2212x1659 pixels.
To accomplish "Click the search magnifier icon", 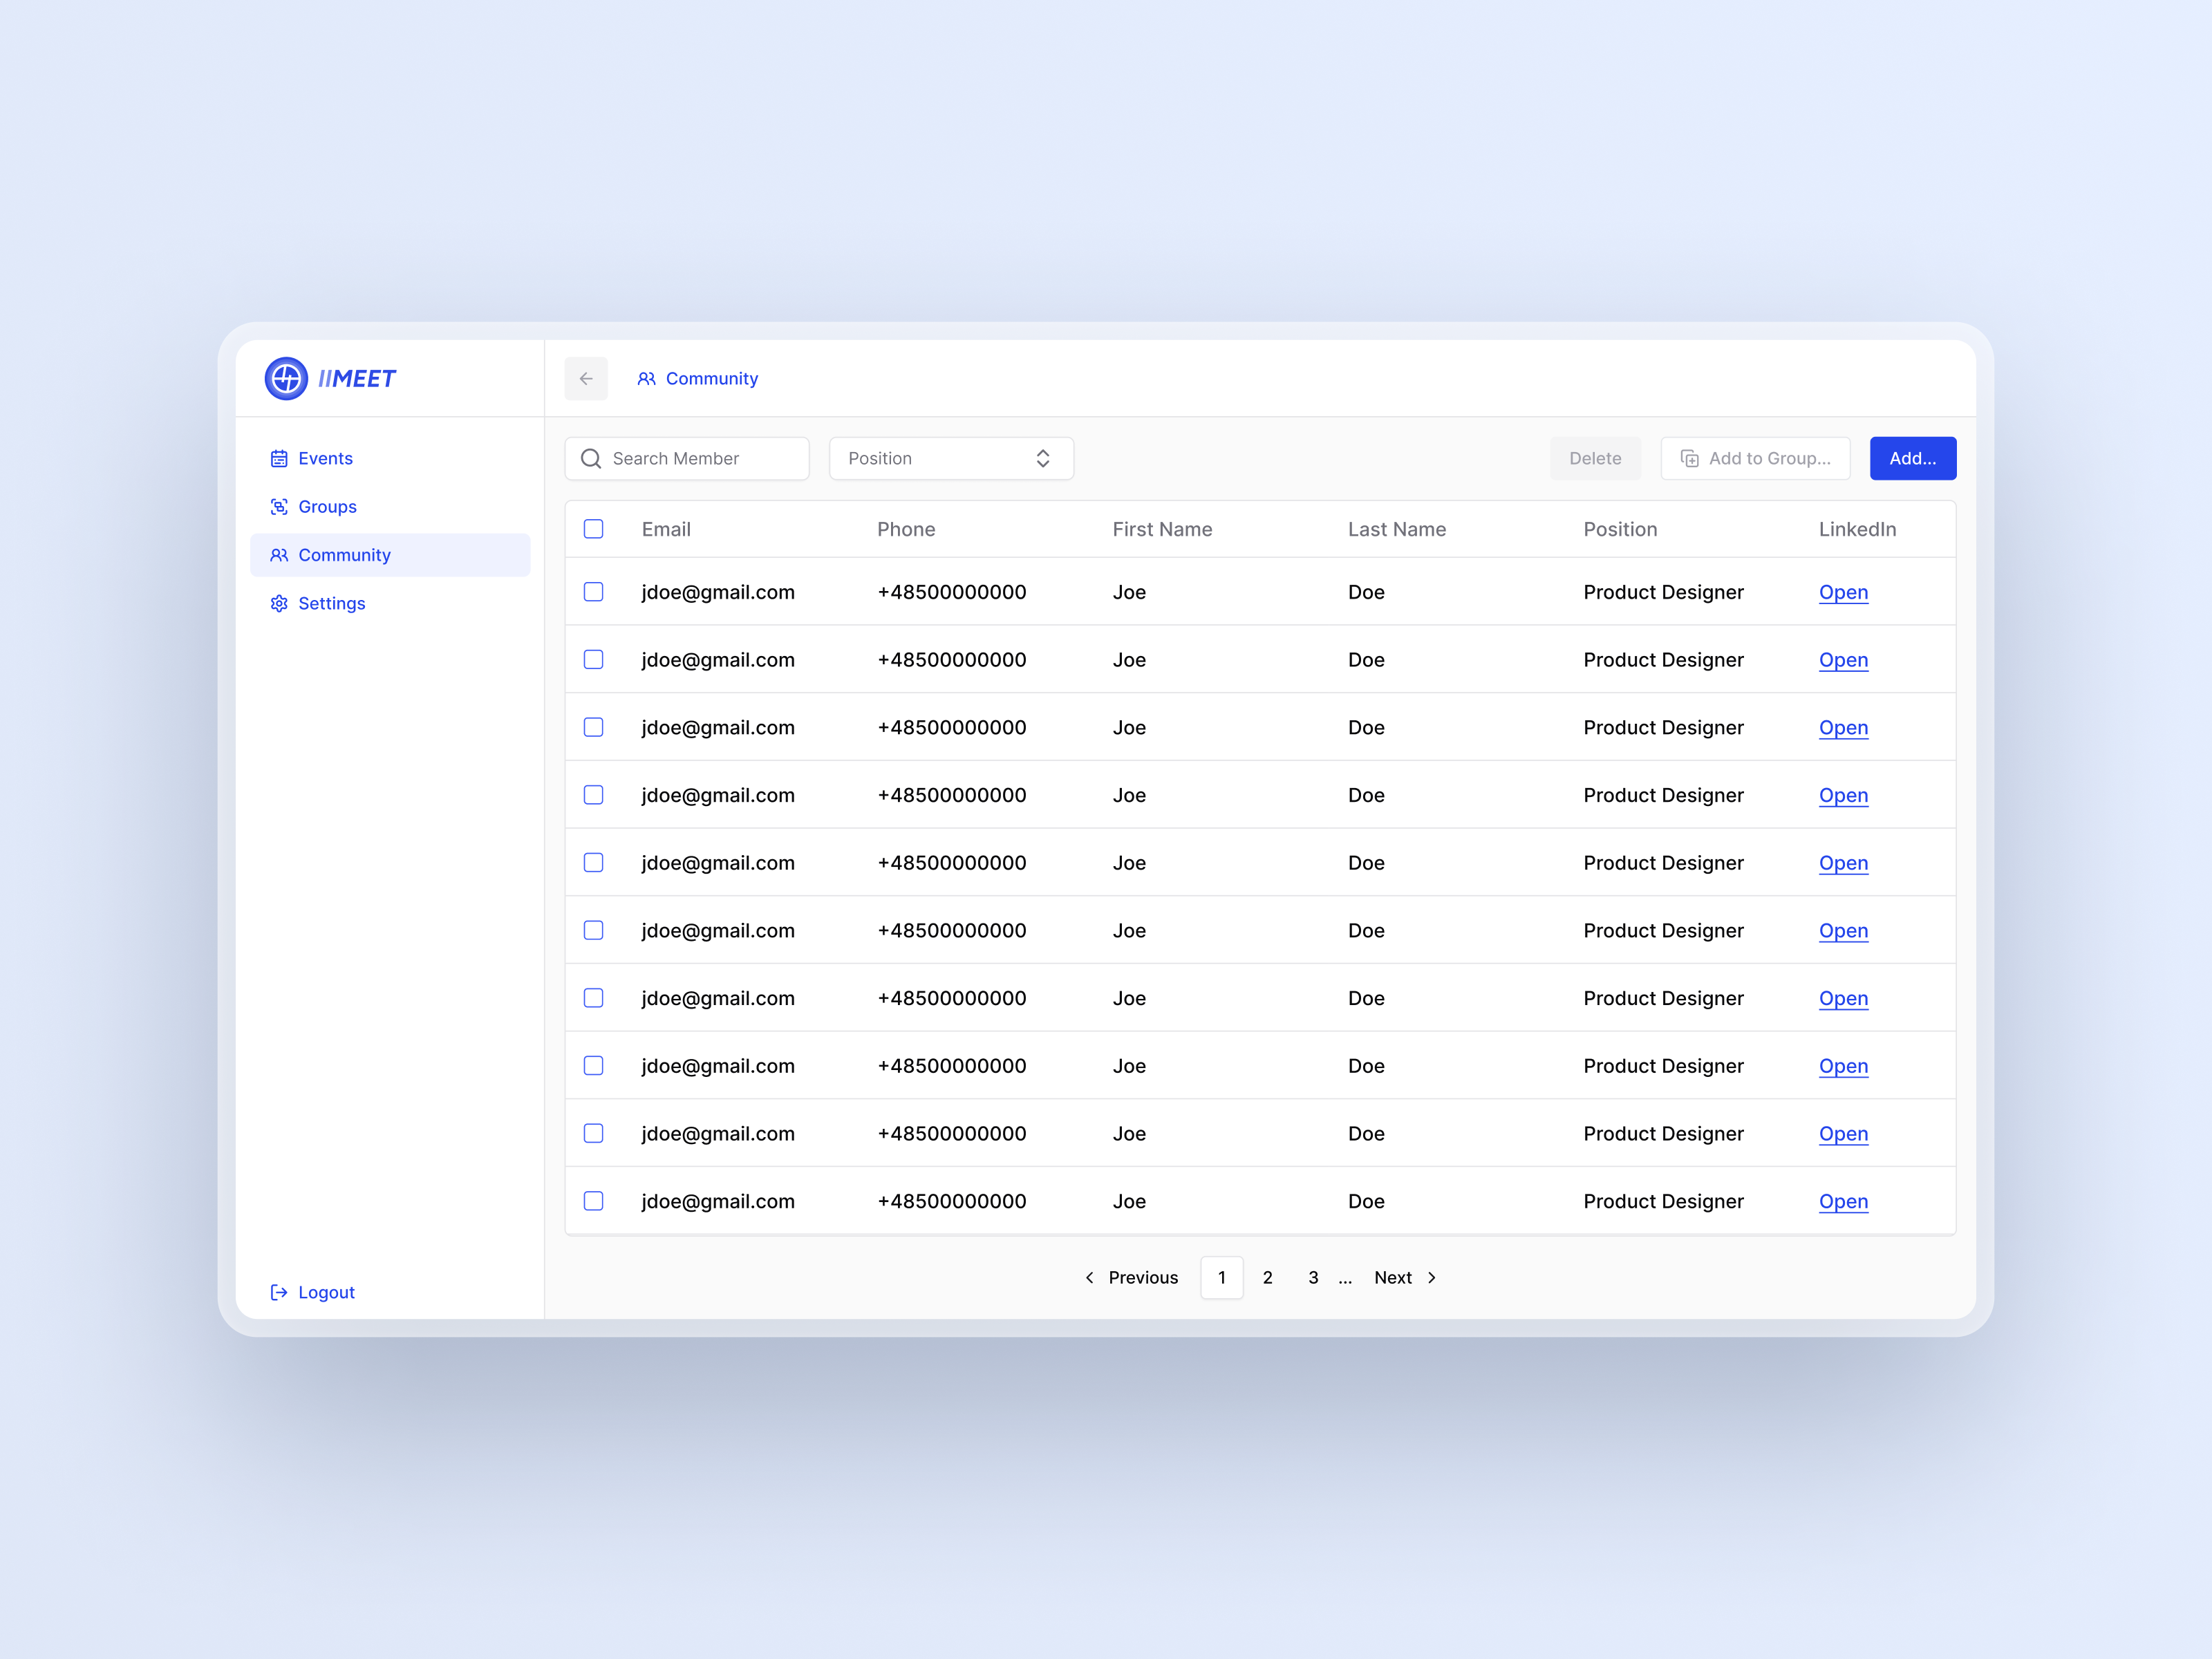I will click(591, 458).
